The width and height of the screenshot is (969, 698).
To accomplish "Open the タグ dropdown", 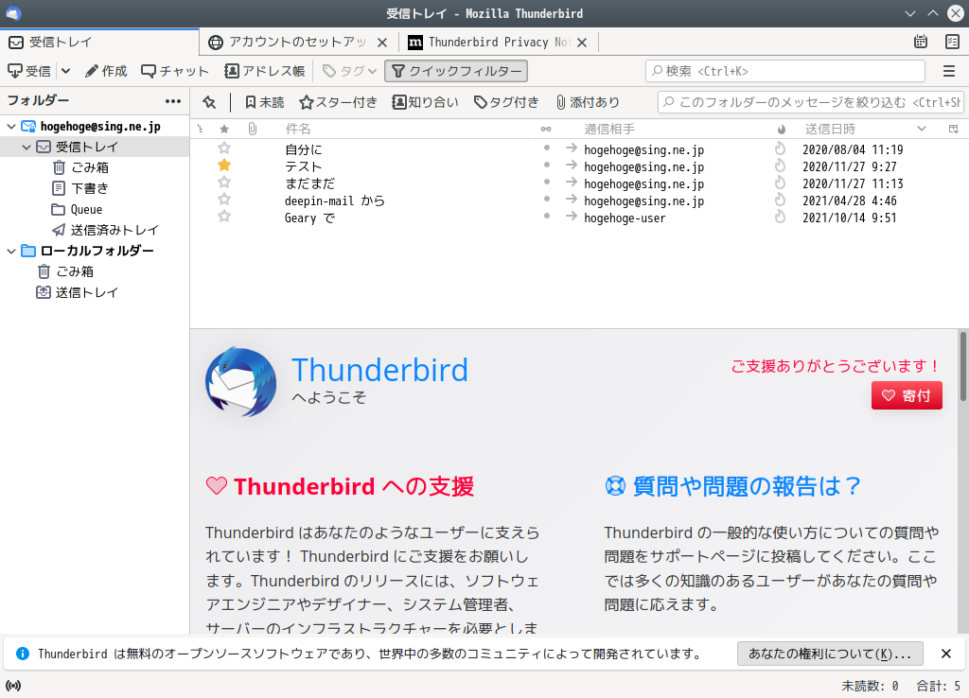I will tap(350, 71).
